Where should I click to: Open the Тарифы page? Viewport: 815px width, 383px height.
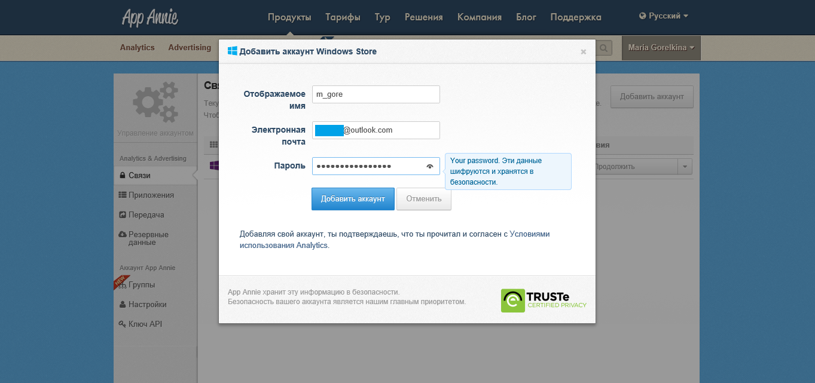click(x=343, y=17)
